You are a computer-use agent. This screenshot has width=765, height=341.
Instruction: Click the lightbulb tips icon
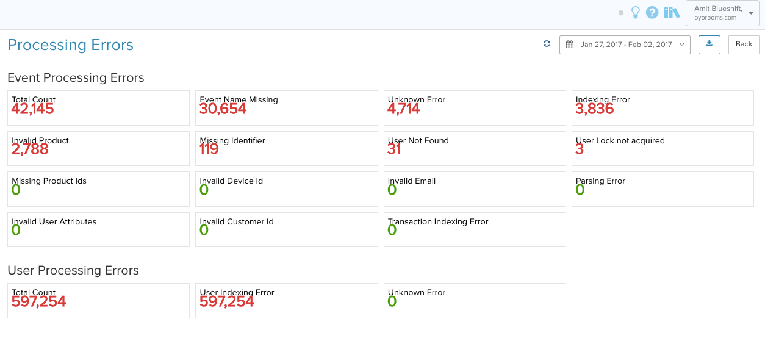[x=636, y=12]
